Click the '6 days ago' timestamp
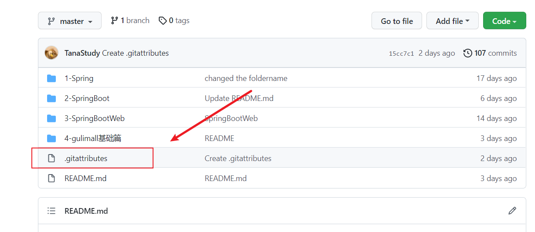 (498, 98)
